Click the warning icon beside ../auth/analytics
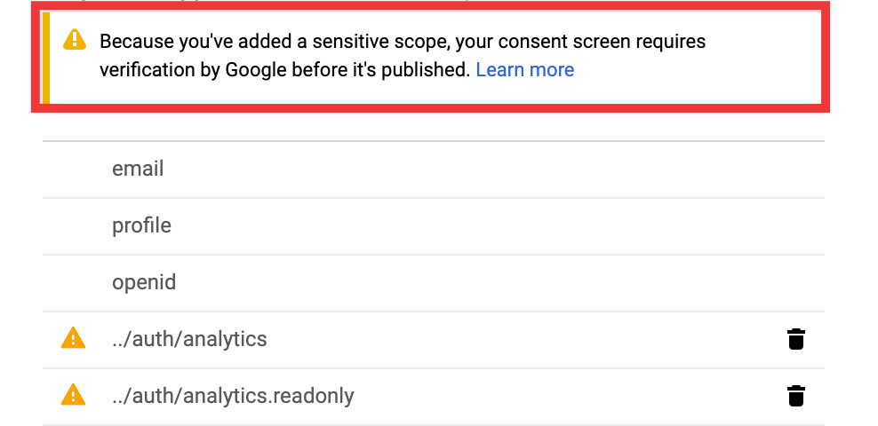The height and width of the screenshot is (426, 878). pos(73,338)
